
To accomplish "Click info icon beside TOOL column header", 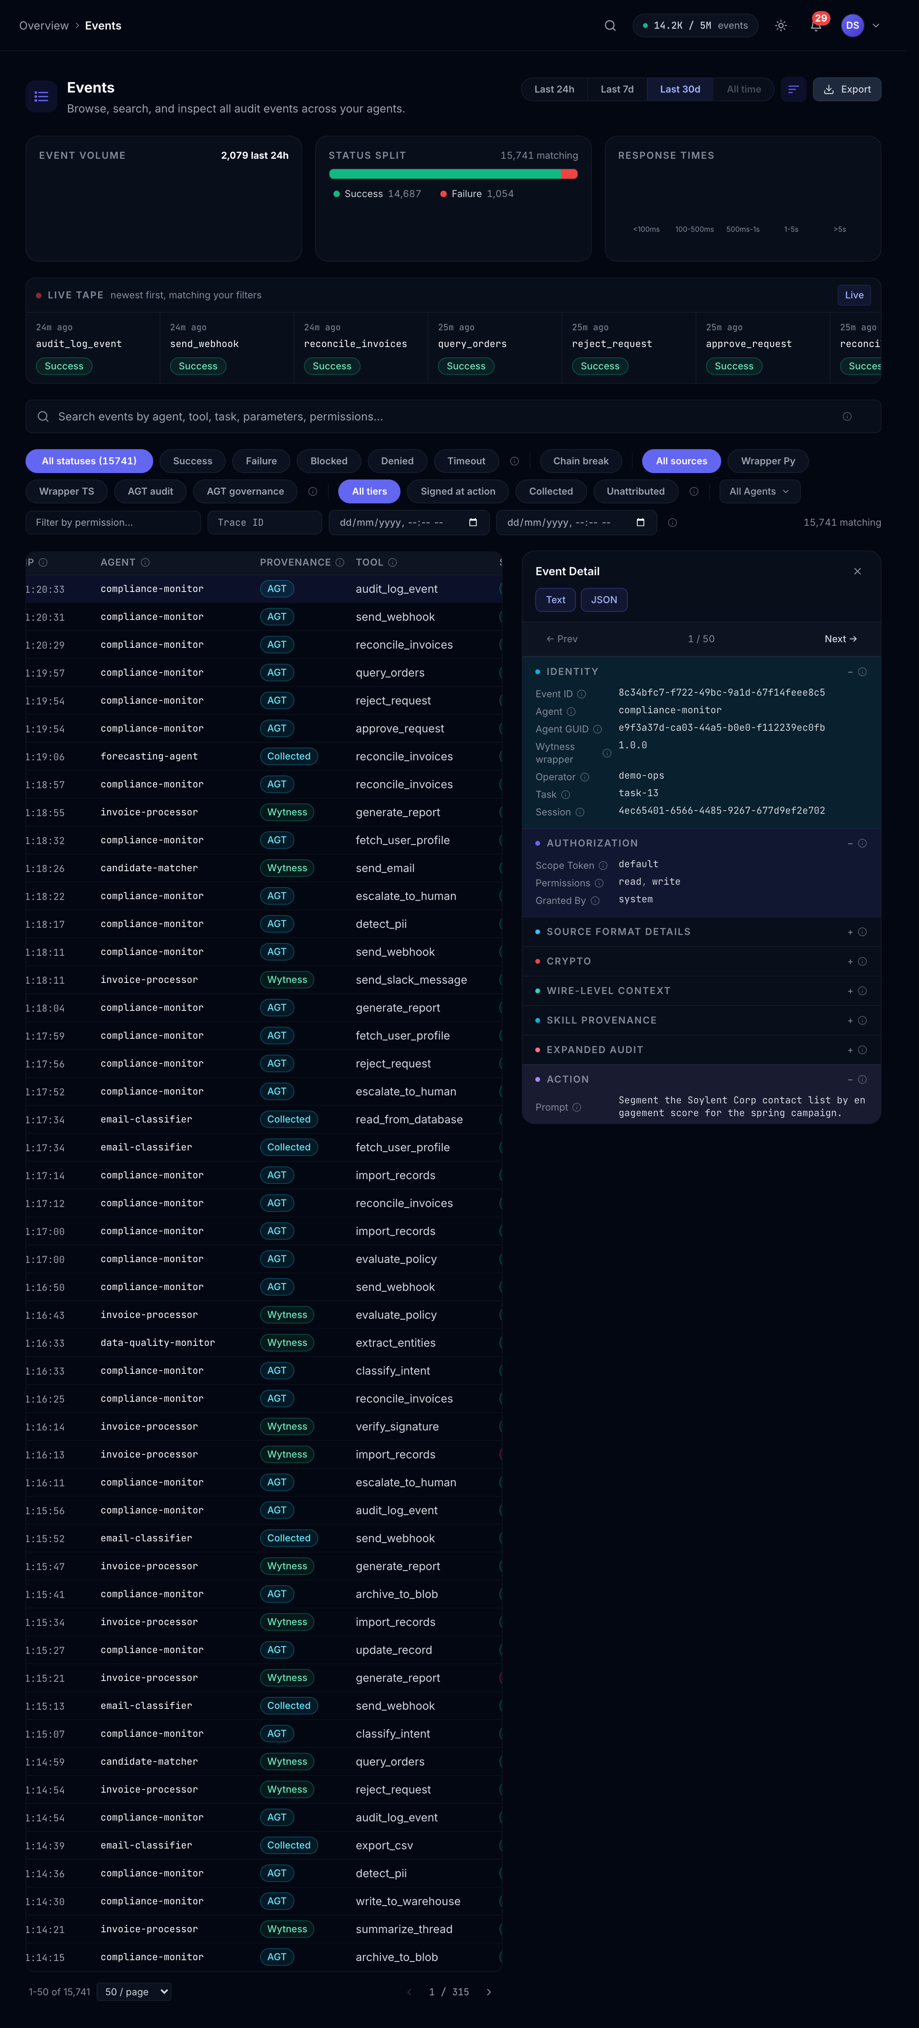I will pyautogui.click(x=392, y=562).
